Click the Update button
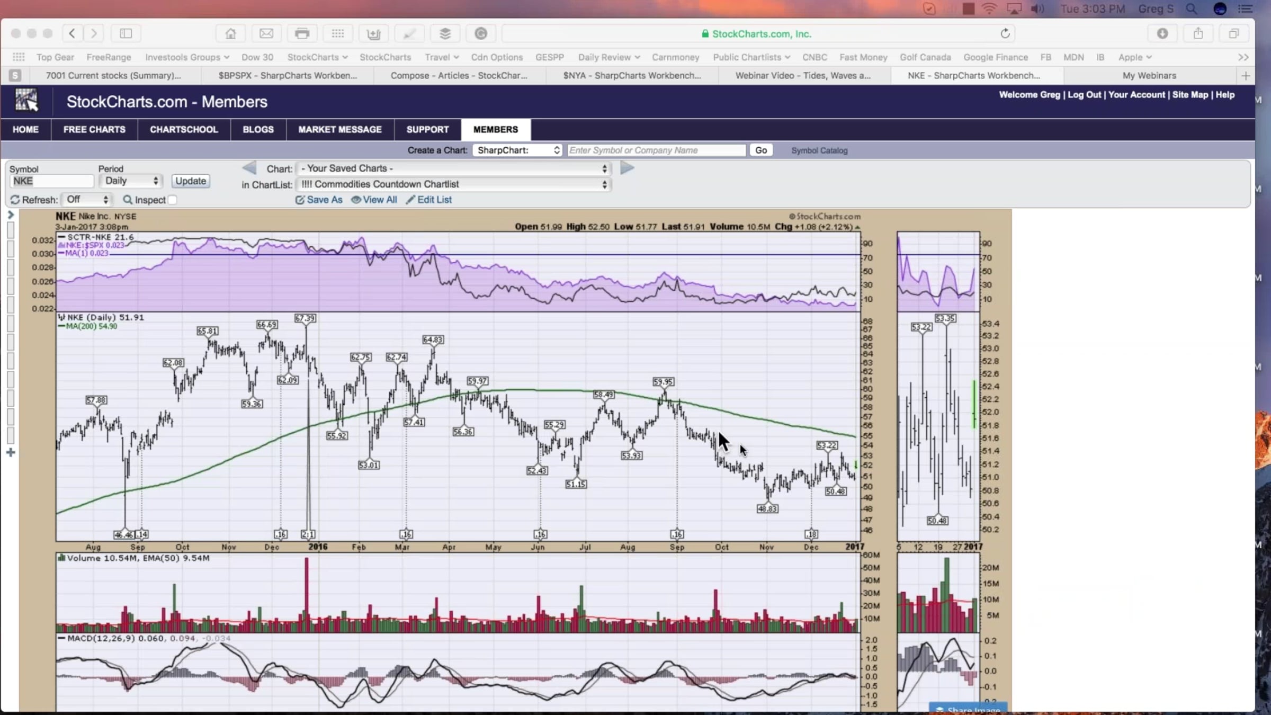The height and width of the screenshot is (715, 1271). click(x=191, y=181)
